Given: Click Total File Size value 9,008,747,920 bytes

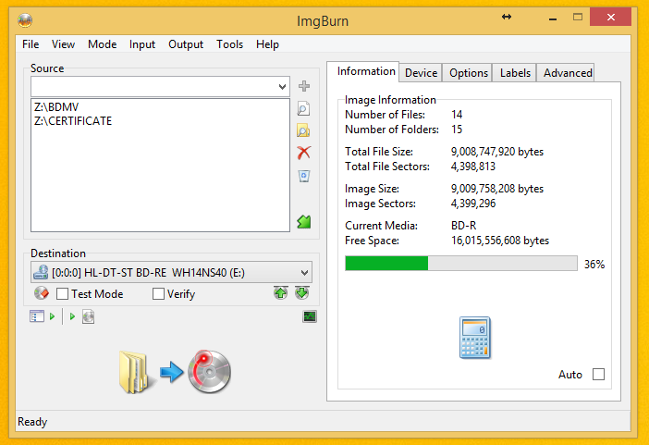Looking at the screenshot, I should pyautogui.click(x=497, y=152).
